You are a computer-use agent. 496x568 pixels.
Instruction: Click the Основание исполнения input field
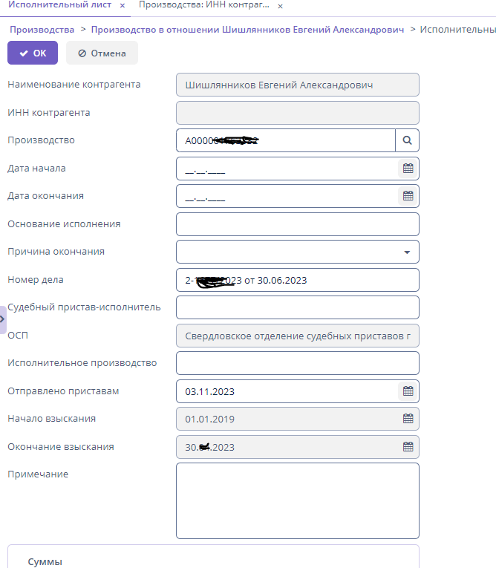click(297, 224)
